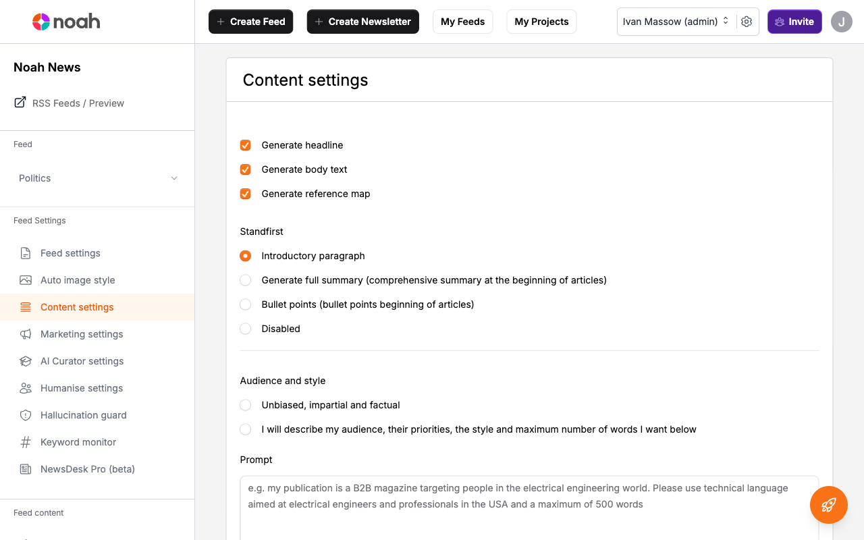Open Hallucination guard shield icon
Viewport: 864px width, 540px height.
[26, 415]
